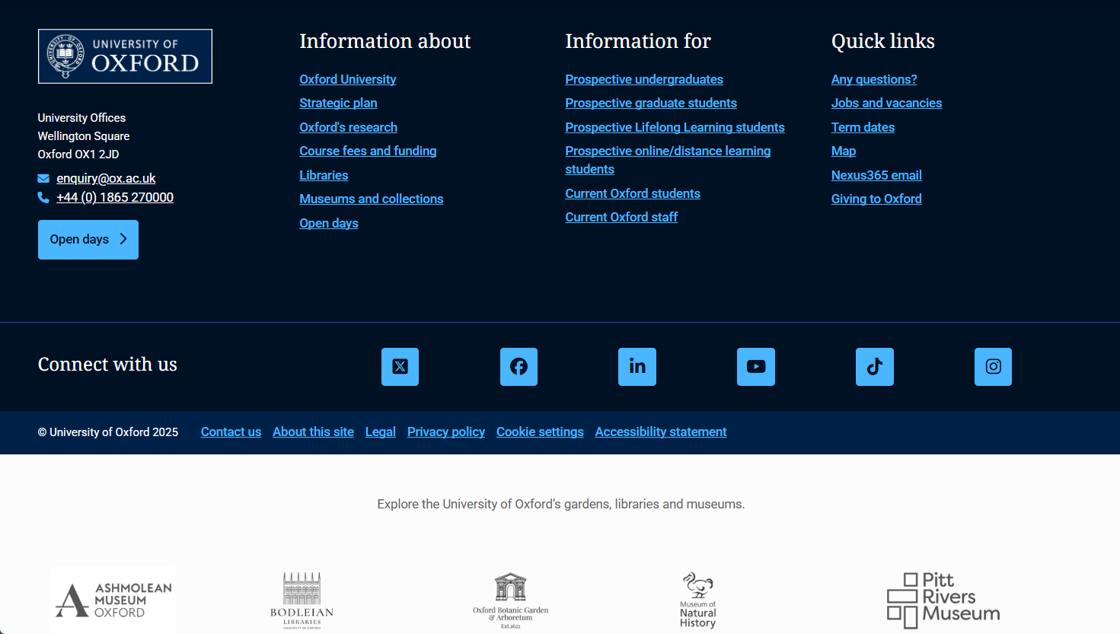Image resolution: width=1120 pixels, height=634 pixels.
Task: View the Accessibility statement
Action: [x=660, y=432]
